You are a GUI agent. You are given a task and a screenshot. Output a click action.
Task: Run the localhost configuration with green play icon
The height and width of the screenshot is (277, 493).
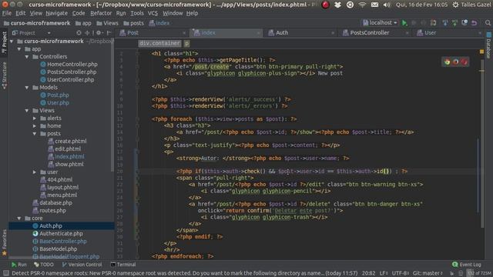(x=404, y=23)
